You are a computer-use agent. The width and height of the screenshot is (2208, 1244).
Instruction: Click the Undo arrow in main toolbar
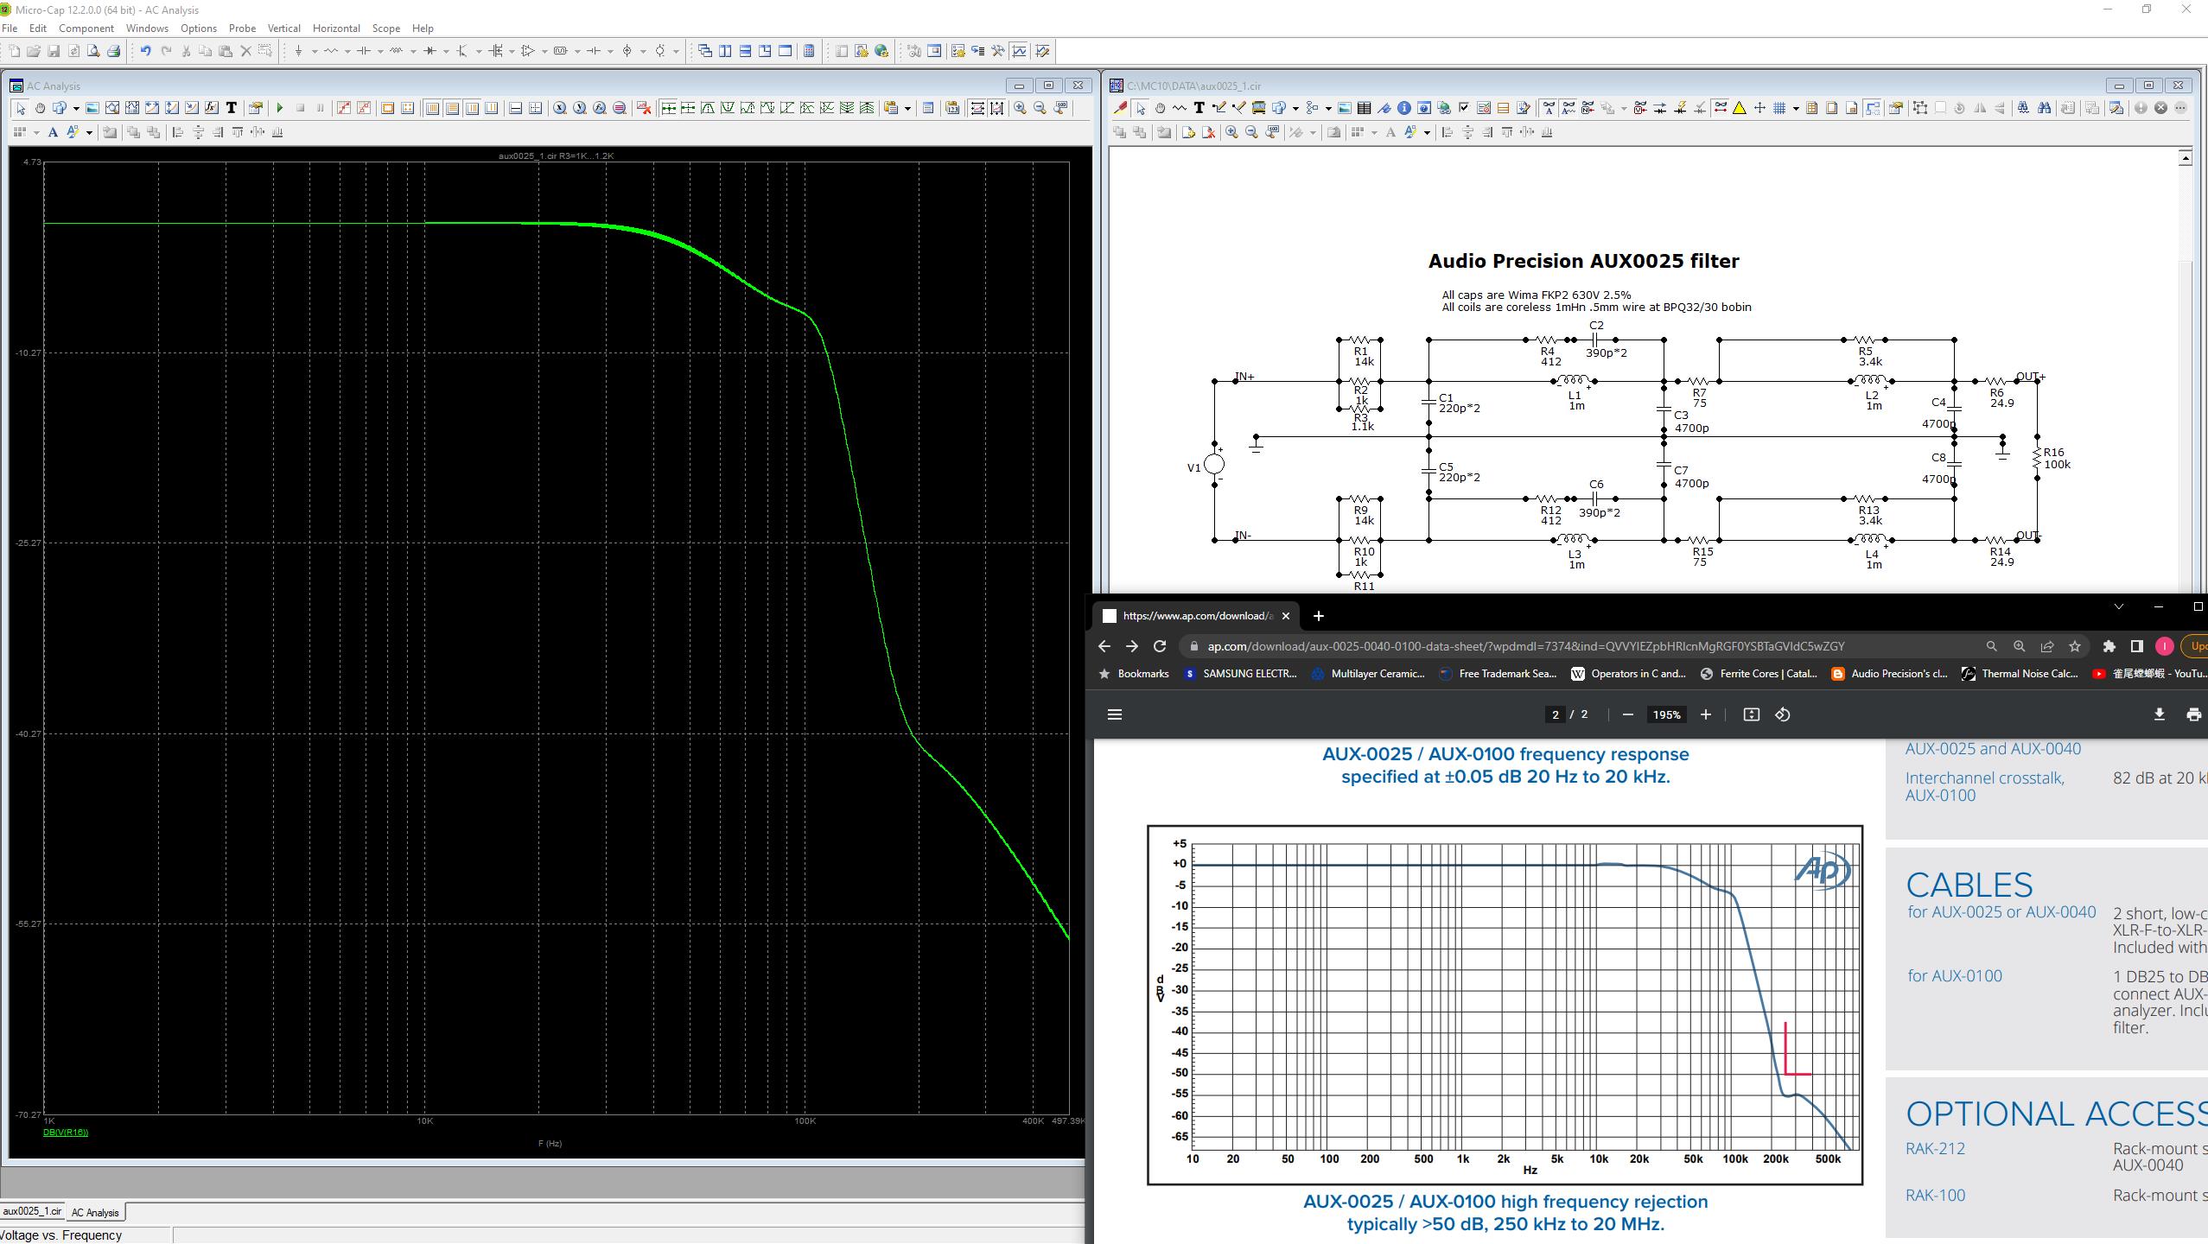point(146,51)
